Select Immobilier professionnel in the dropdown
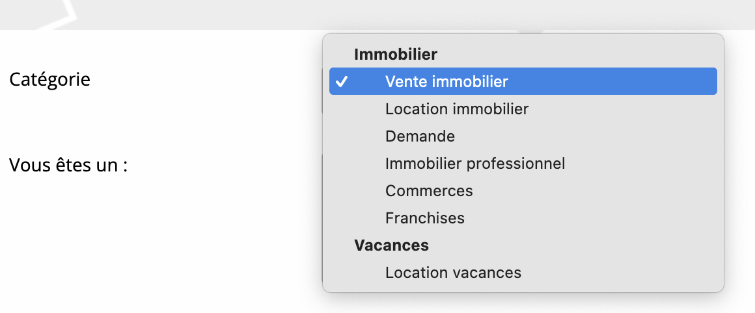 pos(474,164)
